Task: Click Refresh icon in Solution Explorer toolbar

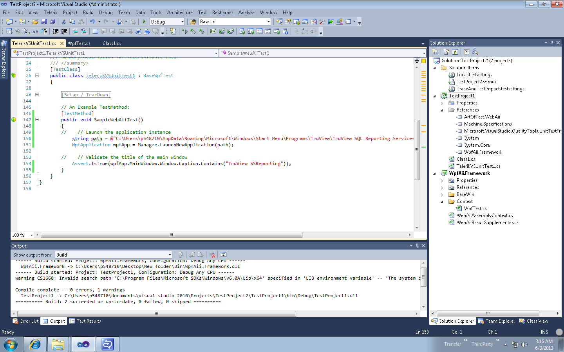Action: pos(455,52)
